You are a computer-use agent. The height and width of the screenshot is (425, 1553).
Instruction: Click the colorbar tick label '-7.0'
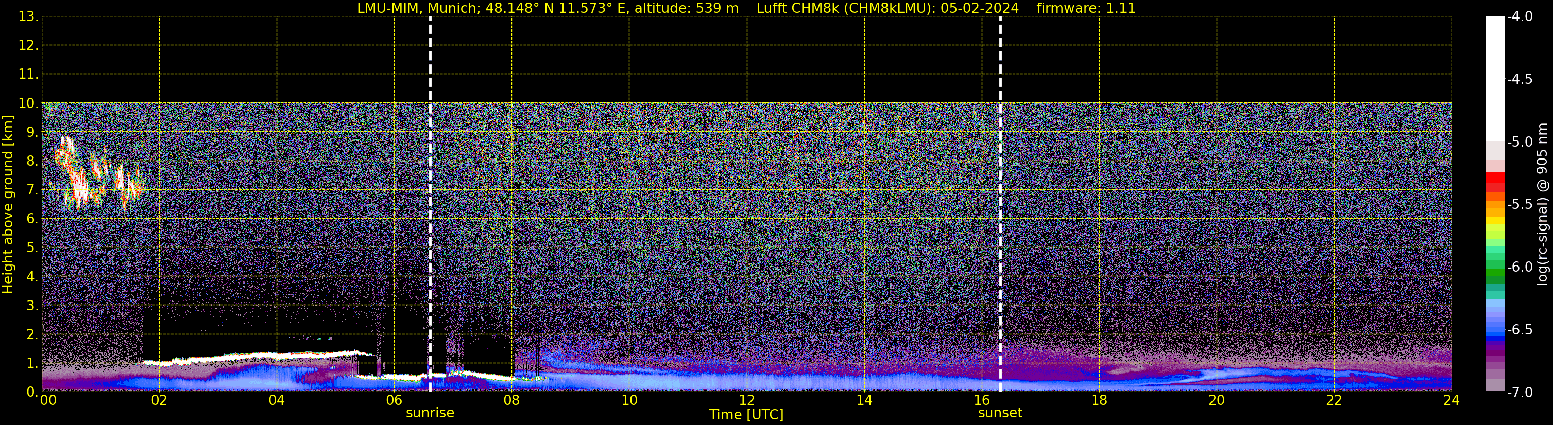1519,393
